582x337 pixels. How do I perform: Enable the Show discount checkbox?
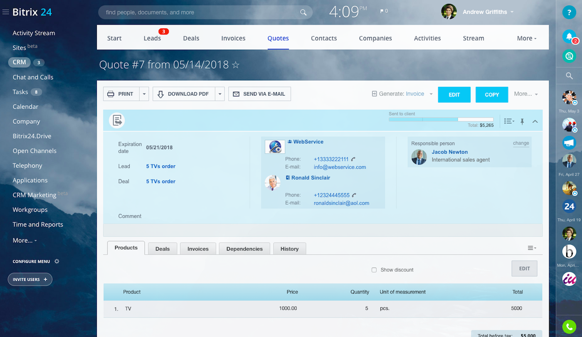pyautogui.click(x=374, y=270)
